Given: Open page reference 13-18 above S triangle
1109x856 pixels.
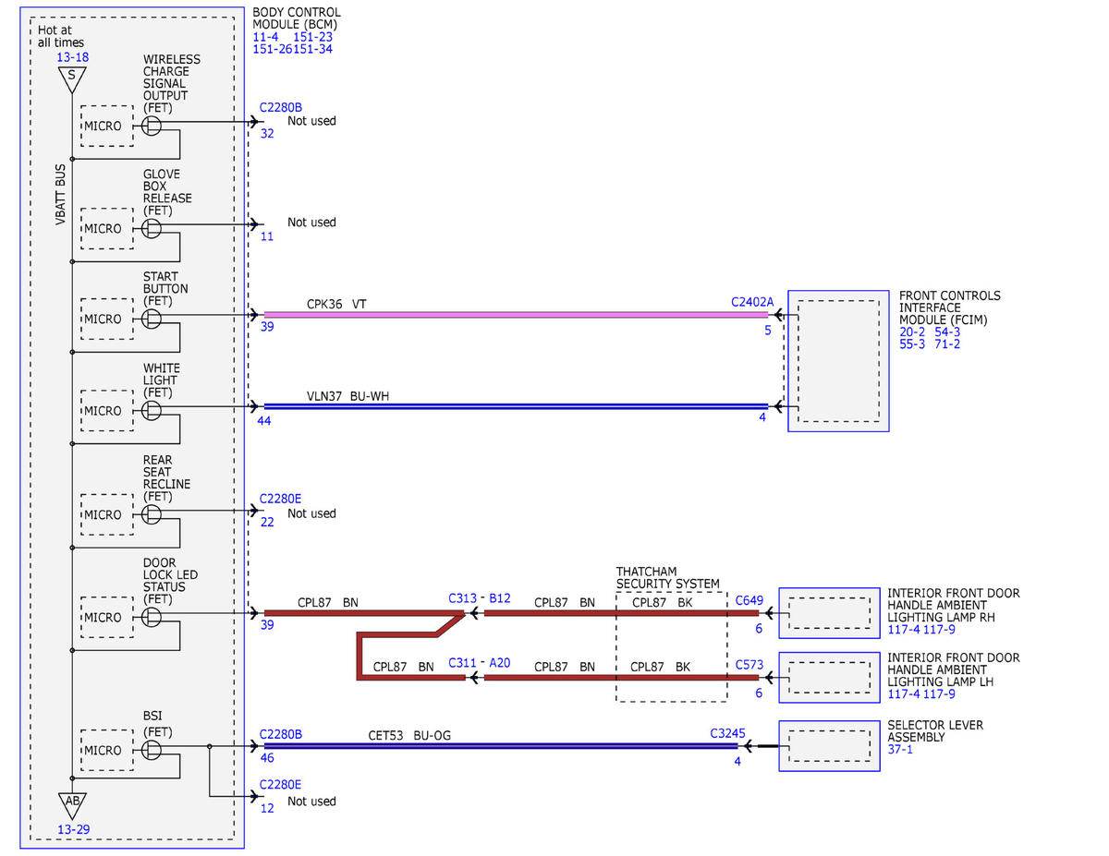Looking at the screenshot, I should coord(72,57).
